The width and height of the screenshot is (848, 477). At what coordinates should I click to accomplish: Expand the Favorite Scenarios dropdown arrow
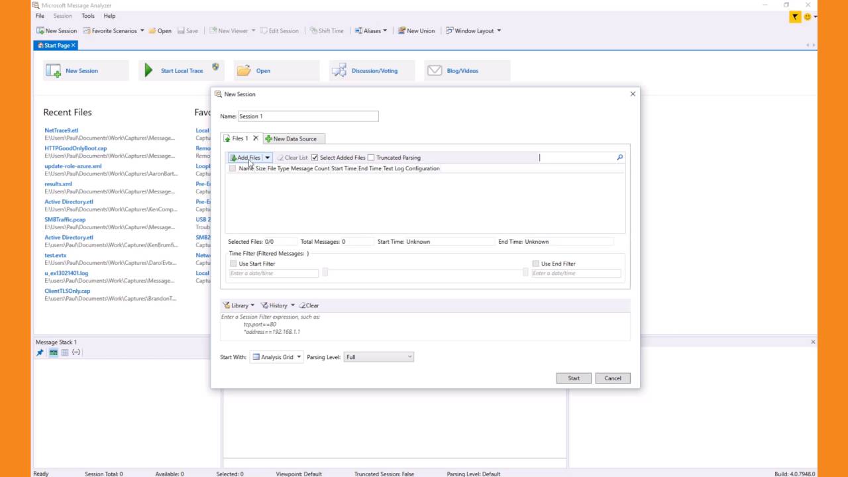(142, 30)
